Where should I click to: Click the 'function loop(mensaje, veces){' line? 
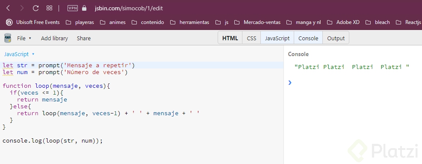(56, 86)
